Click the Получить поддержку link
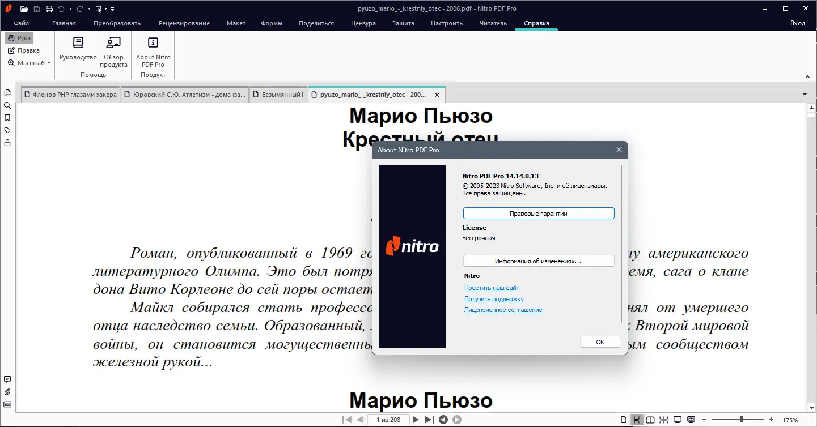 [494, 299]
